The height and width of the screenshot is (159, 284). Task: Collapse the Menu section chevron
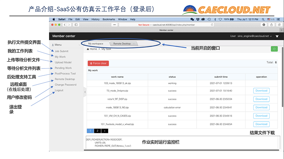coord(79,45)
